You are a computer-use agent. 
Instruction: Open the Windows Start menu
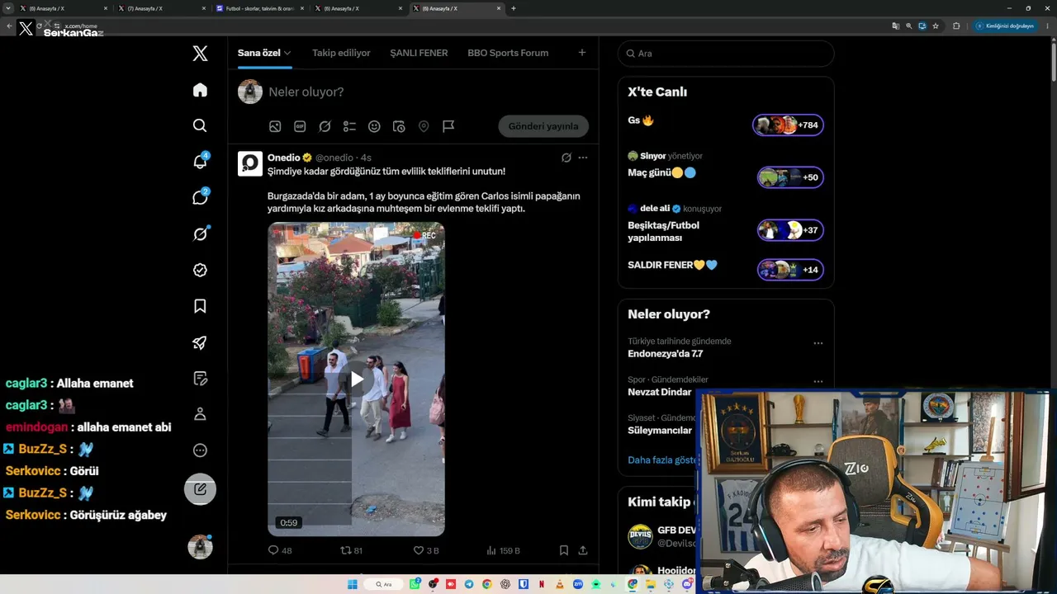(353, 584)
